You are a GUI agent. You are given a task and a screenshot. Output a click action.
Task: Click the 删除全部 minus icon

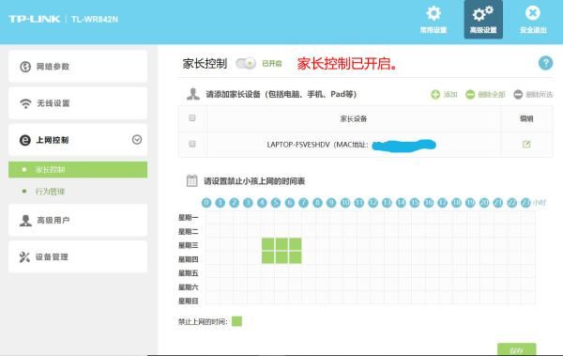[470, 95]
